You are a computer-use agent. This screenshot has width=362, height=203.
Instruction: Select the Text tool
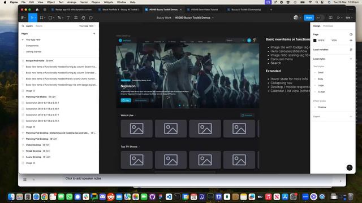point(68,17)
